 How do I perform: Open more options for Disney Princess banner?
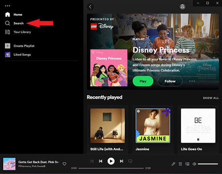click(x=192, y=81)
